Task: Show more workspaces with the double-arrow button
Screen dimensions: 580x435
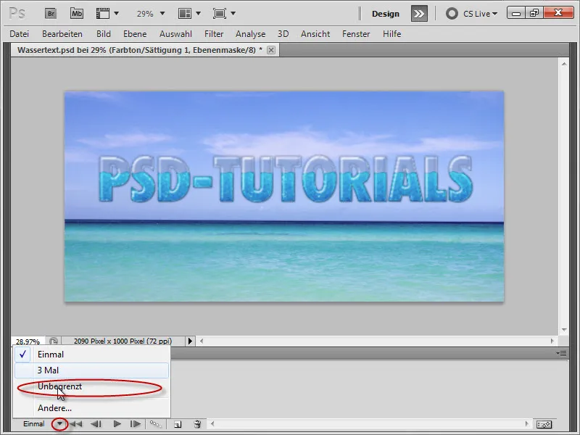Action: [x=419, y=14]
